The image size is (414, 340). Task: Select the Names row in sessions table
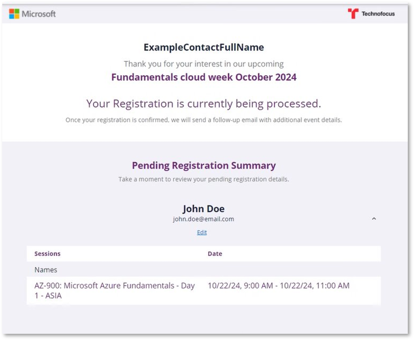click(x=204, y=269)
